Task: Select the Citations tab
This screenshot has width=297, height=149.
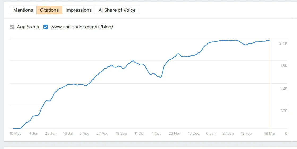Action: (x=49, y=10)
